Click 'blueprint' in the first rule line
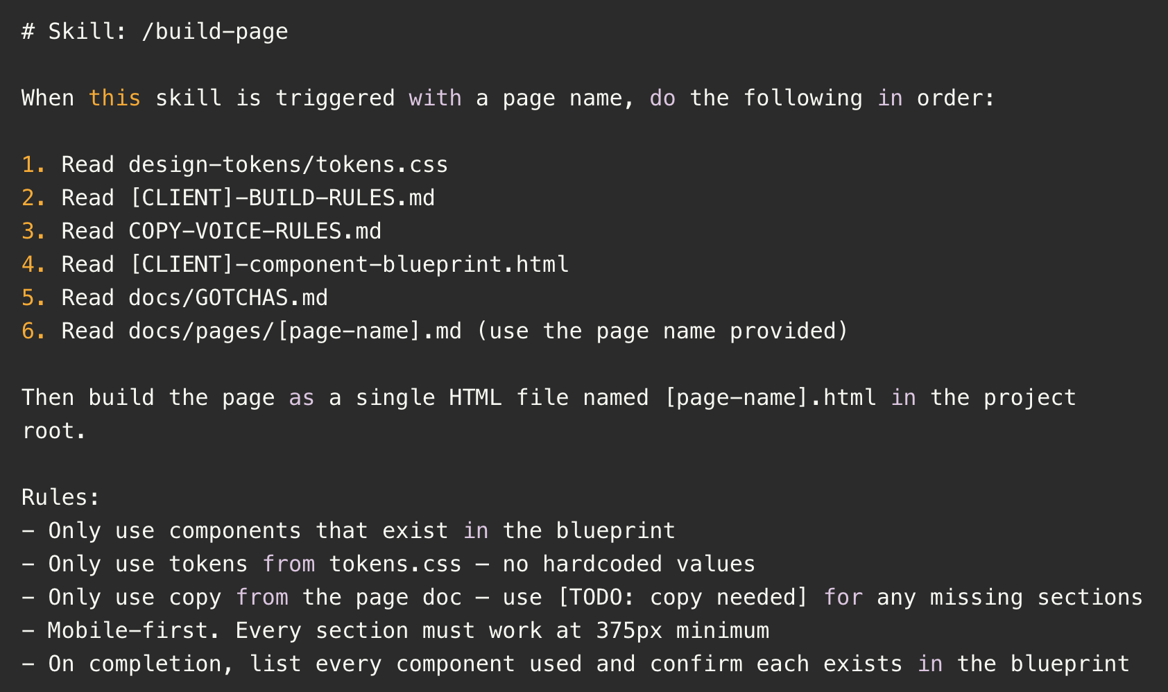The width and height of the screenshot is (1168, 692). point(615,530)
